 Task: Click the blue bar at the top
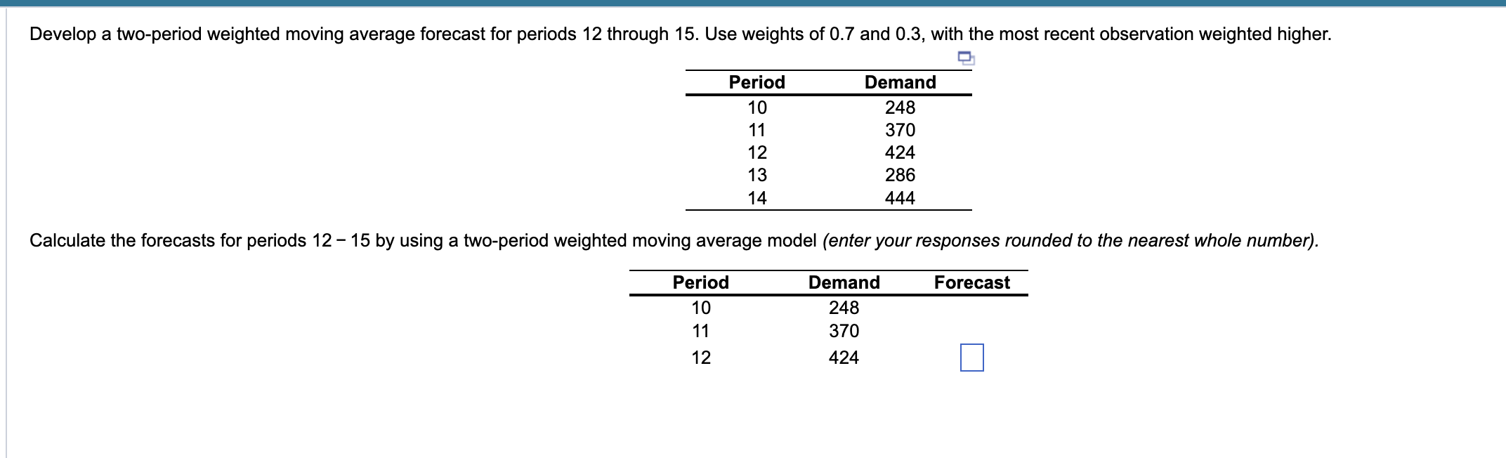pos(753,4)
